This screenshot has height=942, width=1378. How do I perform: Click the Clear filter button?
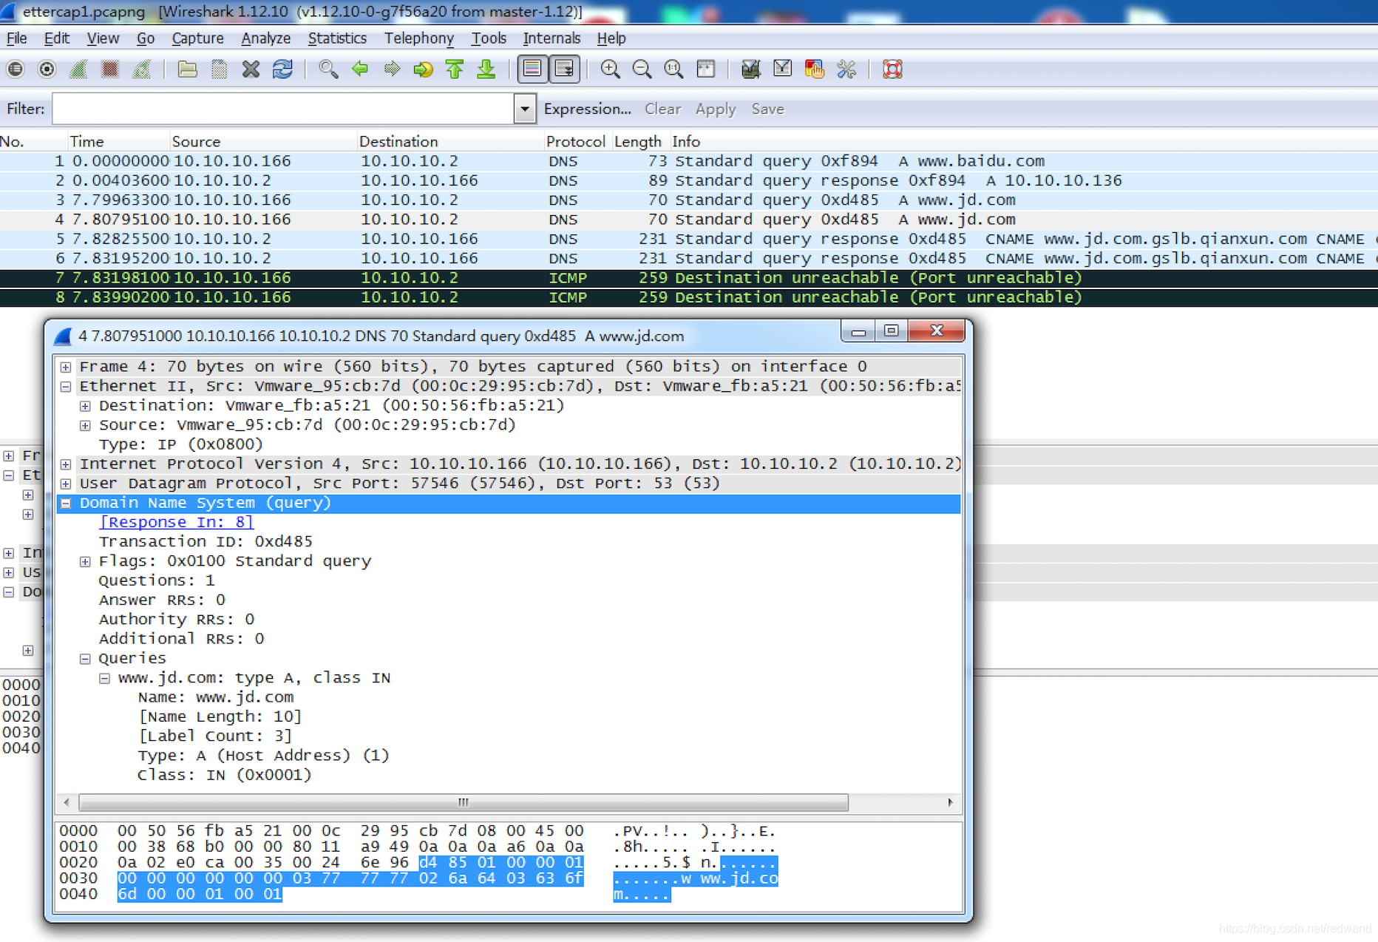[662, 109]
